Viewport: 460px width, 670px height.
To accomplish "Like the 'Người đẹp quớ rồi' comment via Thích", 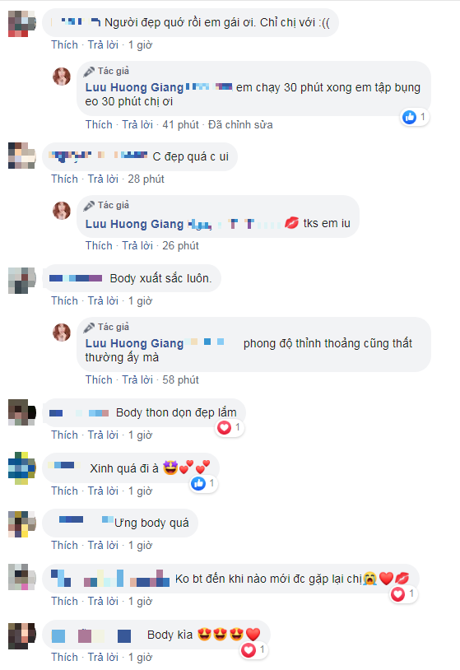I will click(x=64, y=45).
